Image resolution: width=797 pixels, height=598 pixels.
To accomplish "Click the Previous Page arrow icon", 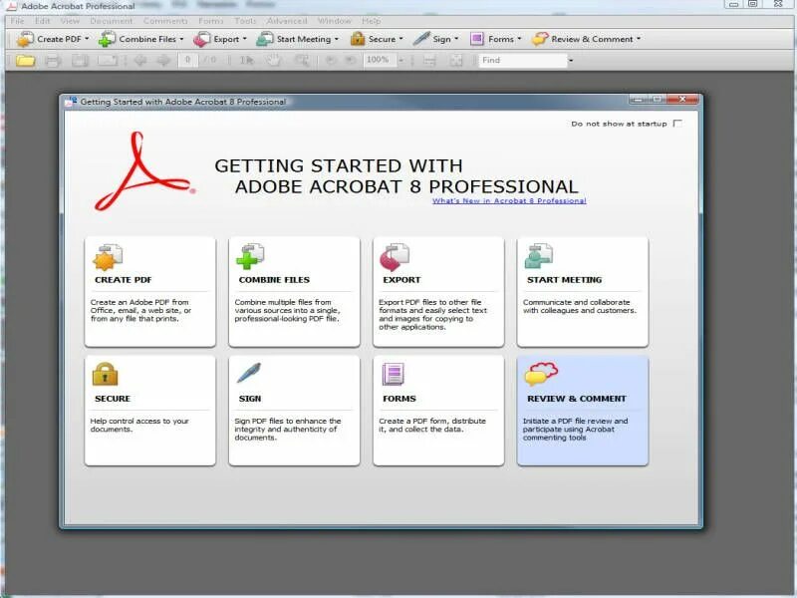I will [x=140, y=61].
